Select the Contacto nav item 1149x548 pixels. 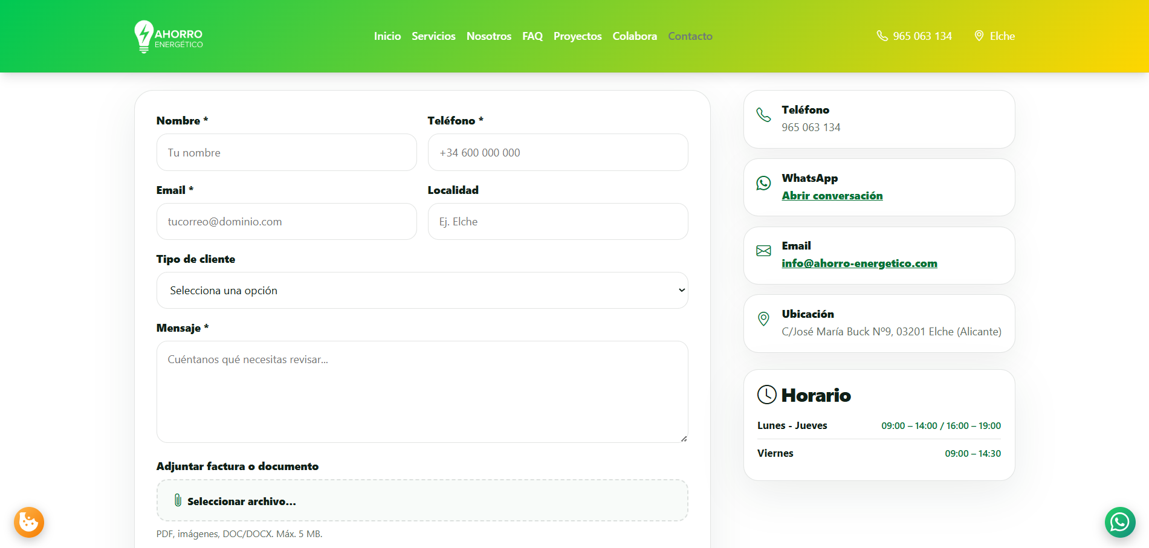coord(690,36)
